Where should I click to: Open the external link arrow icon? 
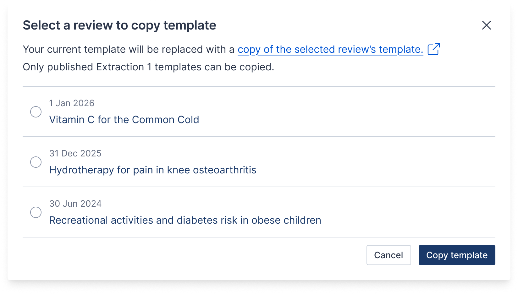tap(433, 49)
